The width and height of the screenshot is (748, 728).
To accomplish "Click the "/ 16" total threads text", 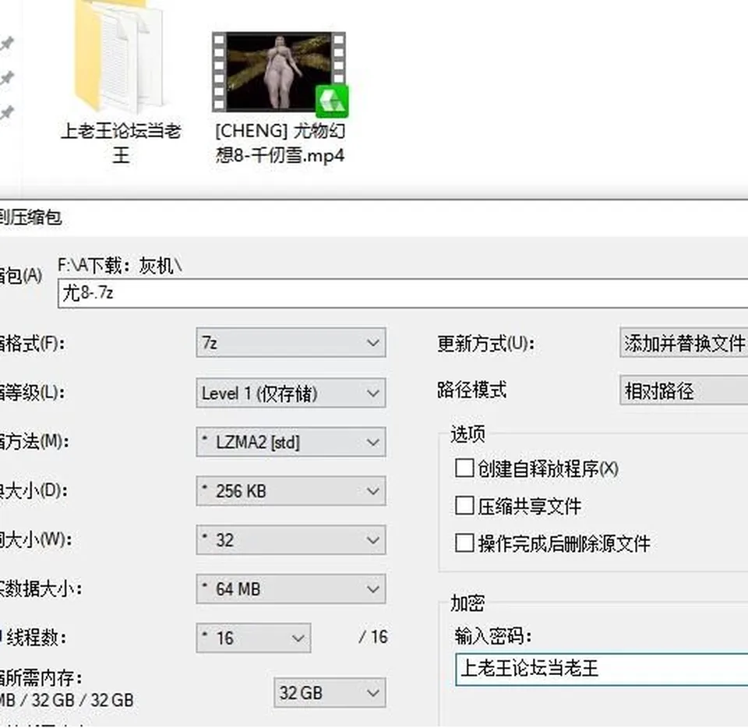I will point(373,637).
